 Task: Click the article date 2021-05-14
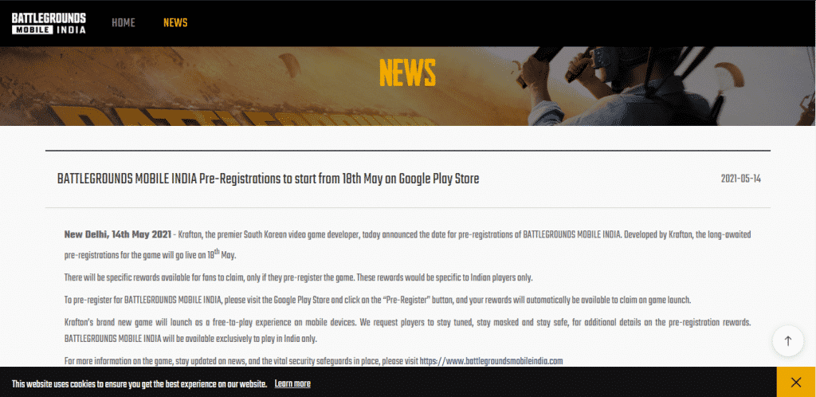(x=740, y=179)
